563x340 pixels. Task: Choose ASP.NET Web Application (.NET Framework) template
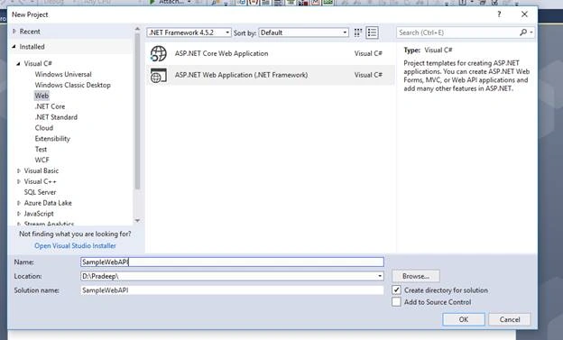click(x=270, y=75)
